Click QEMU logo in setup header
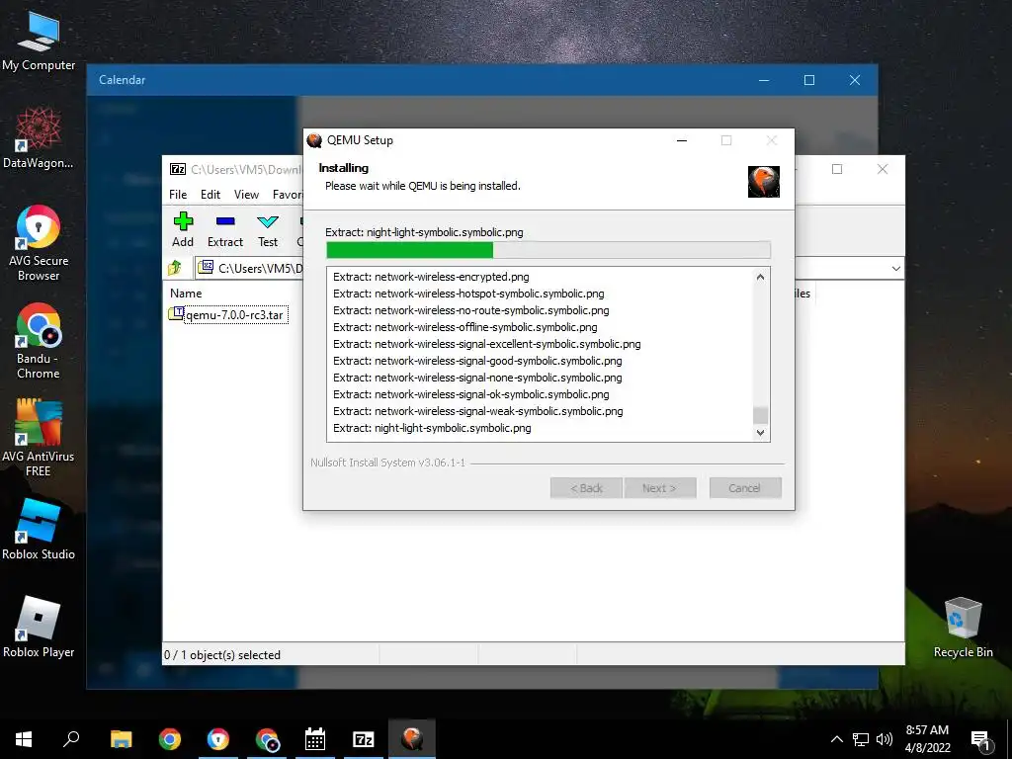Screen dimensions: 1012x759 click(764, 182)
